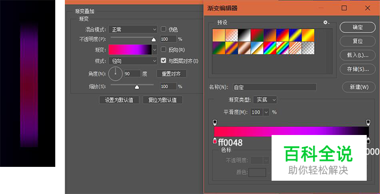Open the gradient picker dropdown arrow

155,50
